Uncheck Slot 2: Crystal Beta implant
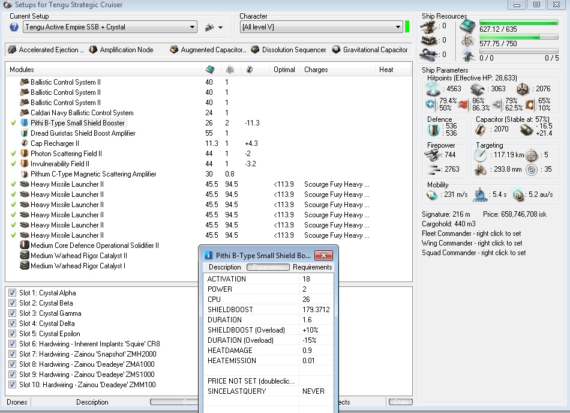The image size is (570, 413). coord(12,303)
